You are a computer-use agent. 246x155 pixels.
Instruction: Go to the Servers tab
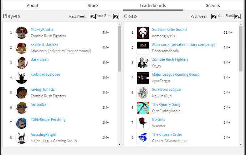click(x=213, y=6)
